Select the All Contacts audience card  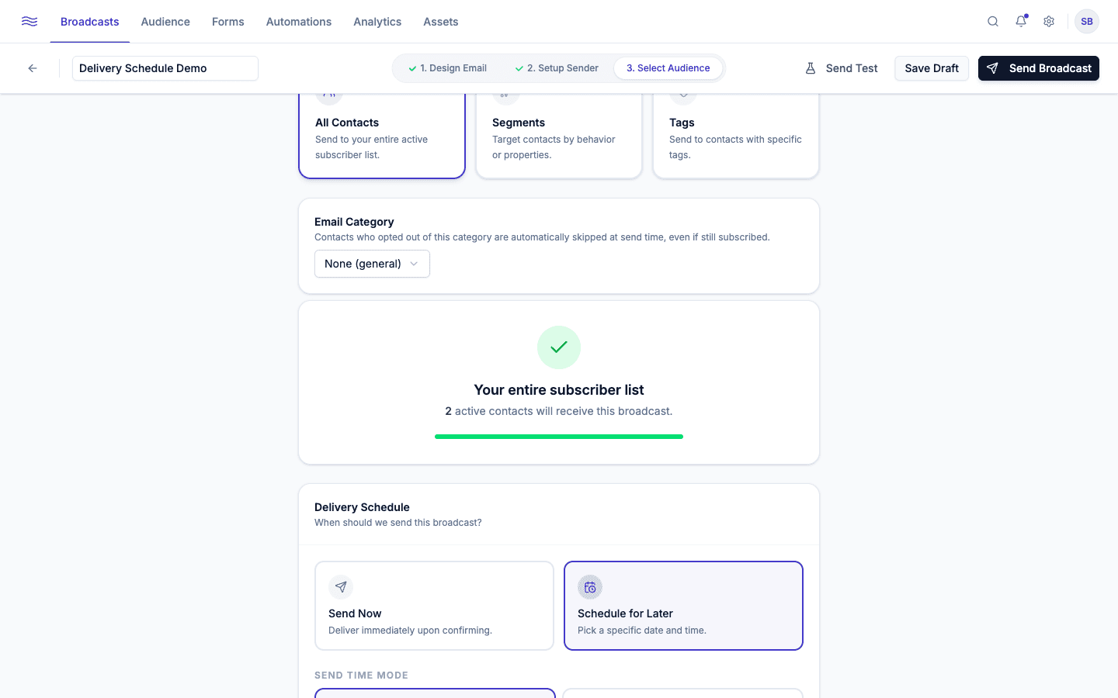point(382,136)
